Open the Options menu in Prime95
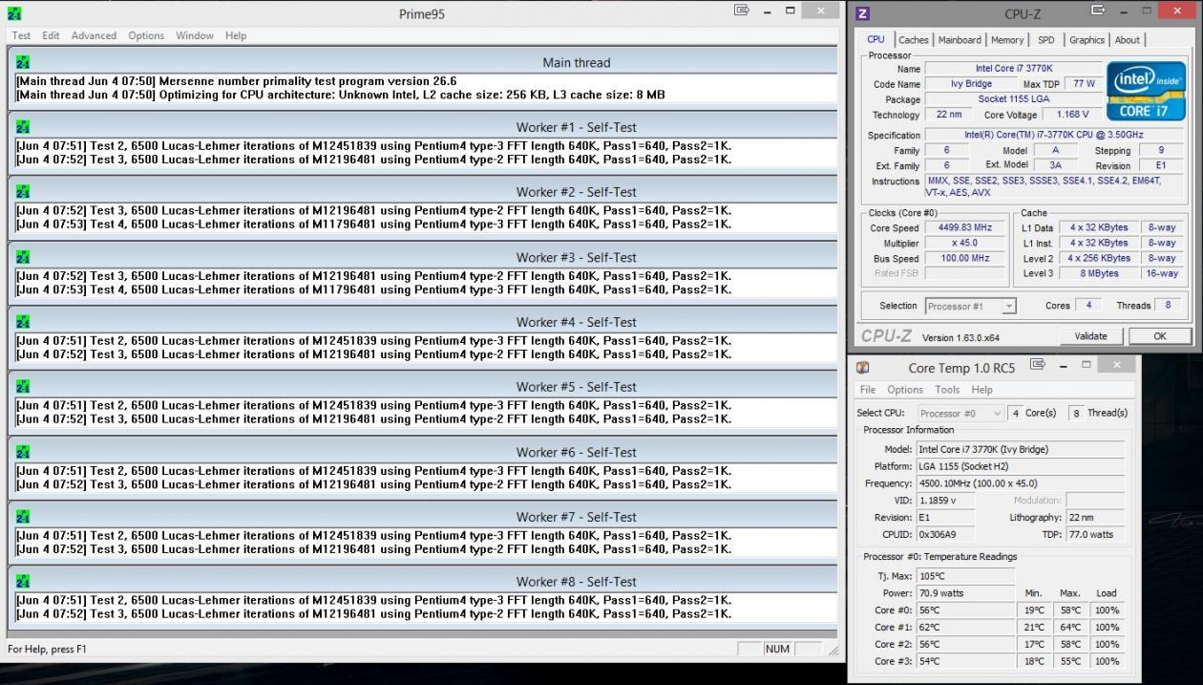 click(x=146, y=35)
